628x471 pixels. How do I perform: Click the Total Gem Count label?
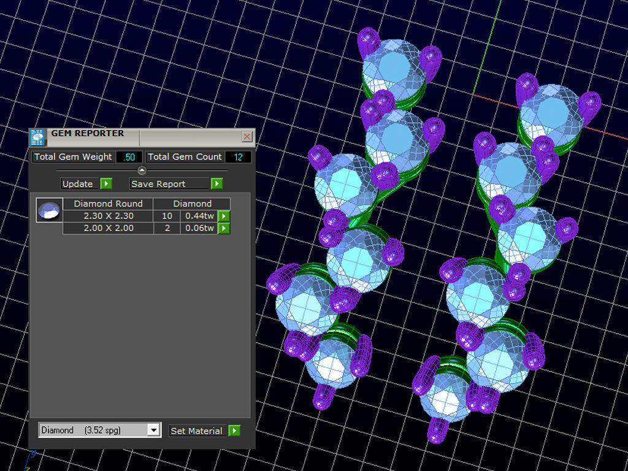185,157
